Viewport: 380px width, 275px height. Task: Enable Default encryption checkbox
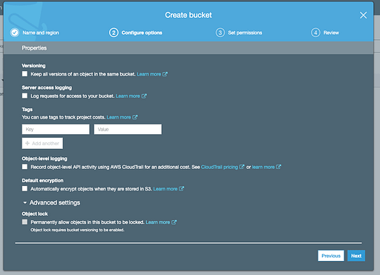(x=24, y=189)
